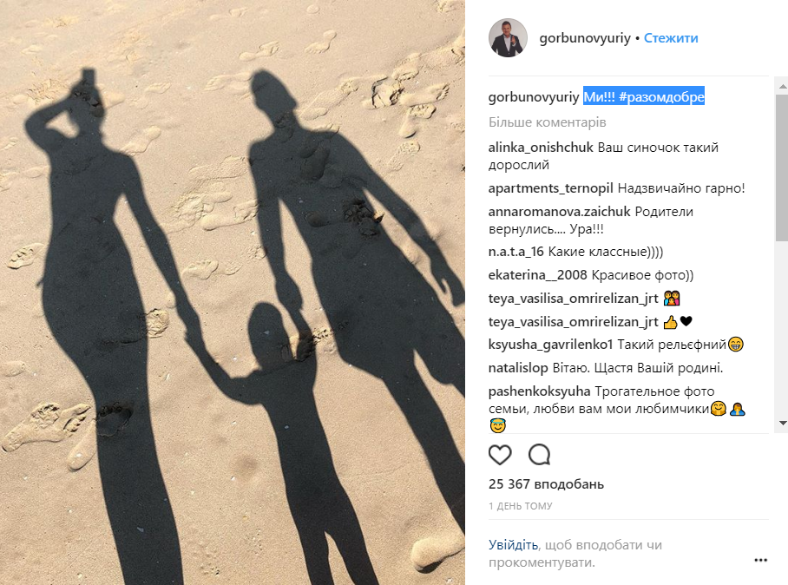Open the three-dots more options menu

point(760,560)
